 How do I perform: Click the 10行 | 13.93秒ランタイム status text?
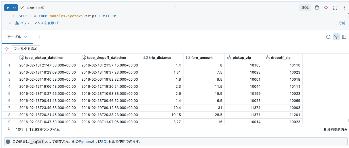[38, 129]
